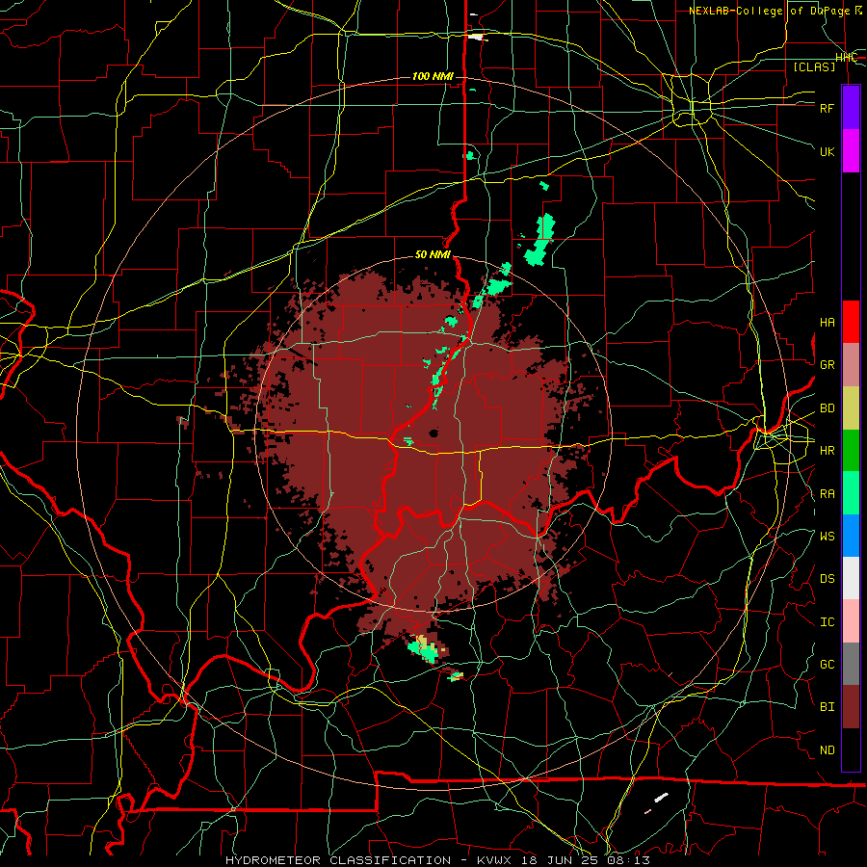Screen dimensions: 867x867
Task: Click the "NEXLAB-College of DuPage" credit text
Action: click(x=771, y=11)
